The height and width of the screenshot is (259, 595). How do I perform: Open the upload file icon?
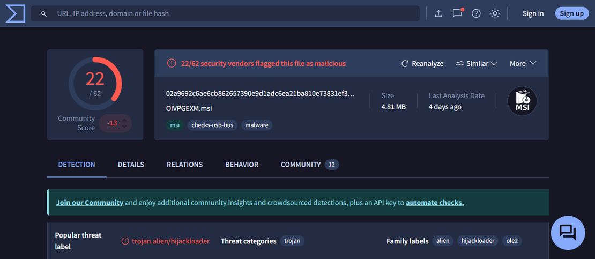[438, 13]
